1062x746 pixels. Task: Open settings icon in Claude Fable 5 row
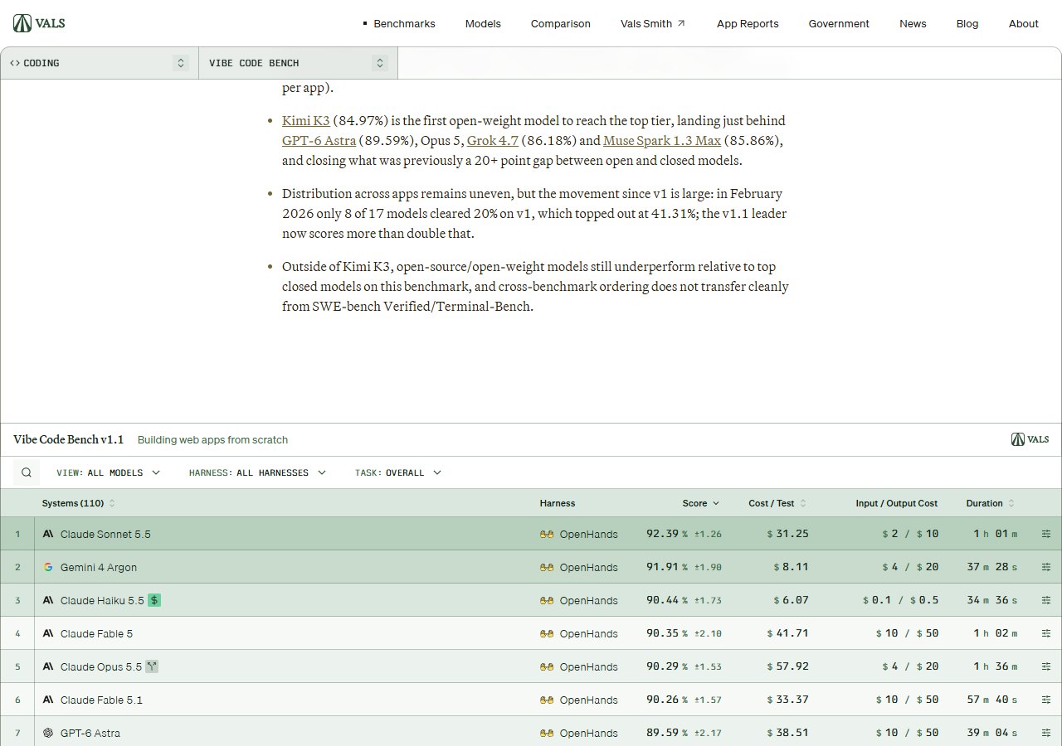[1045, 633]
